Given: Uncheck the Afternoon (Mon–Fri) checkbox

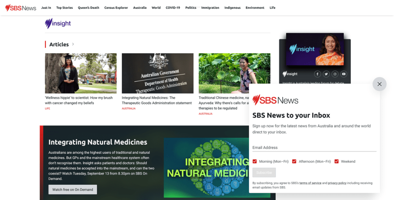Looking at the screenshot, I should pyautogui.click(x=294, y=162).
